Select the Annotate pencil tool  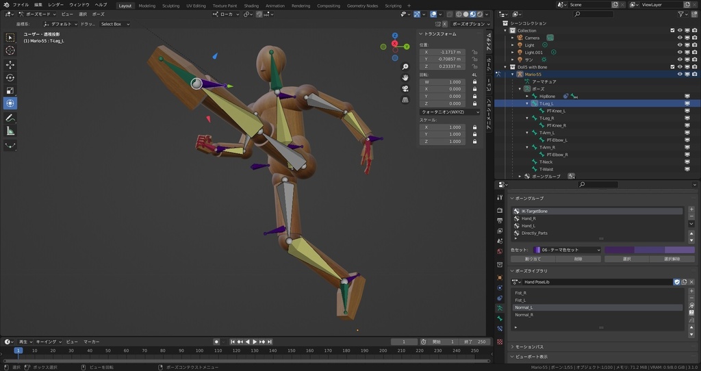coord(10,118)
